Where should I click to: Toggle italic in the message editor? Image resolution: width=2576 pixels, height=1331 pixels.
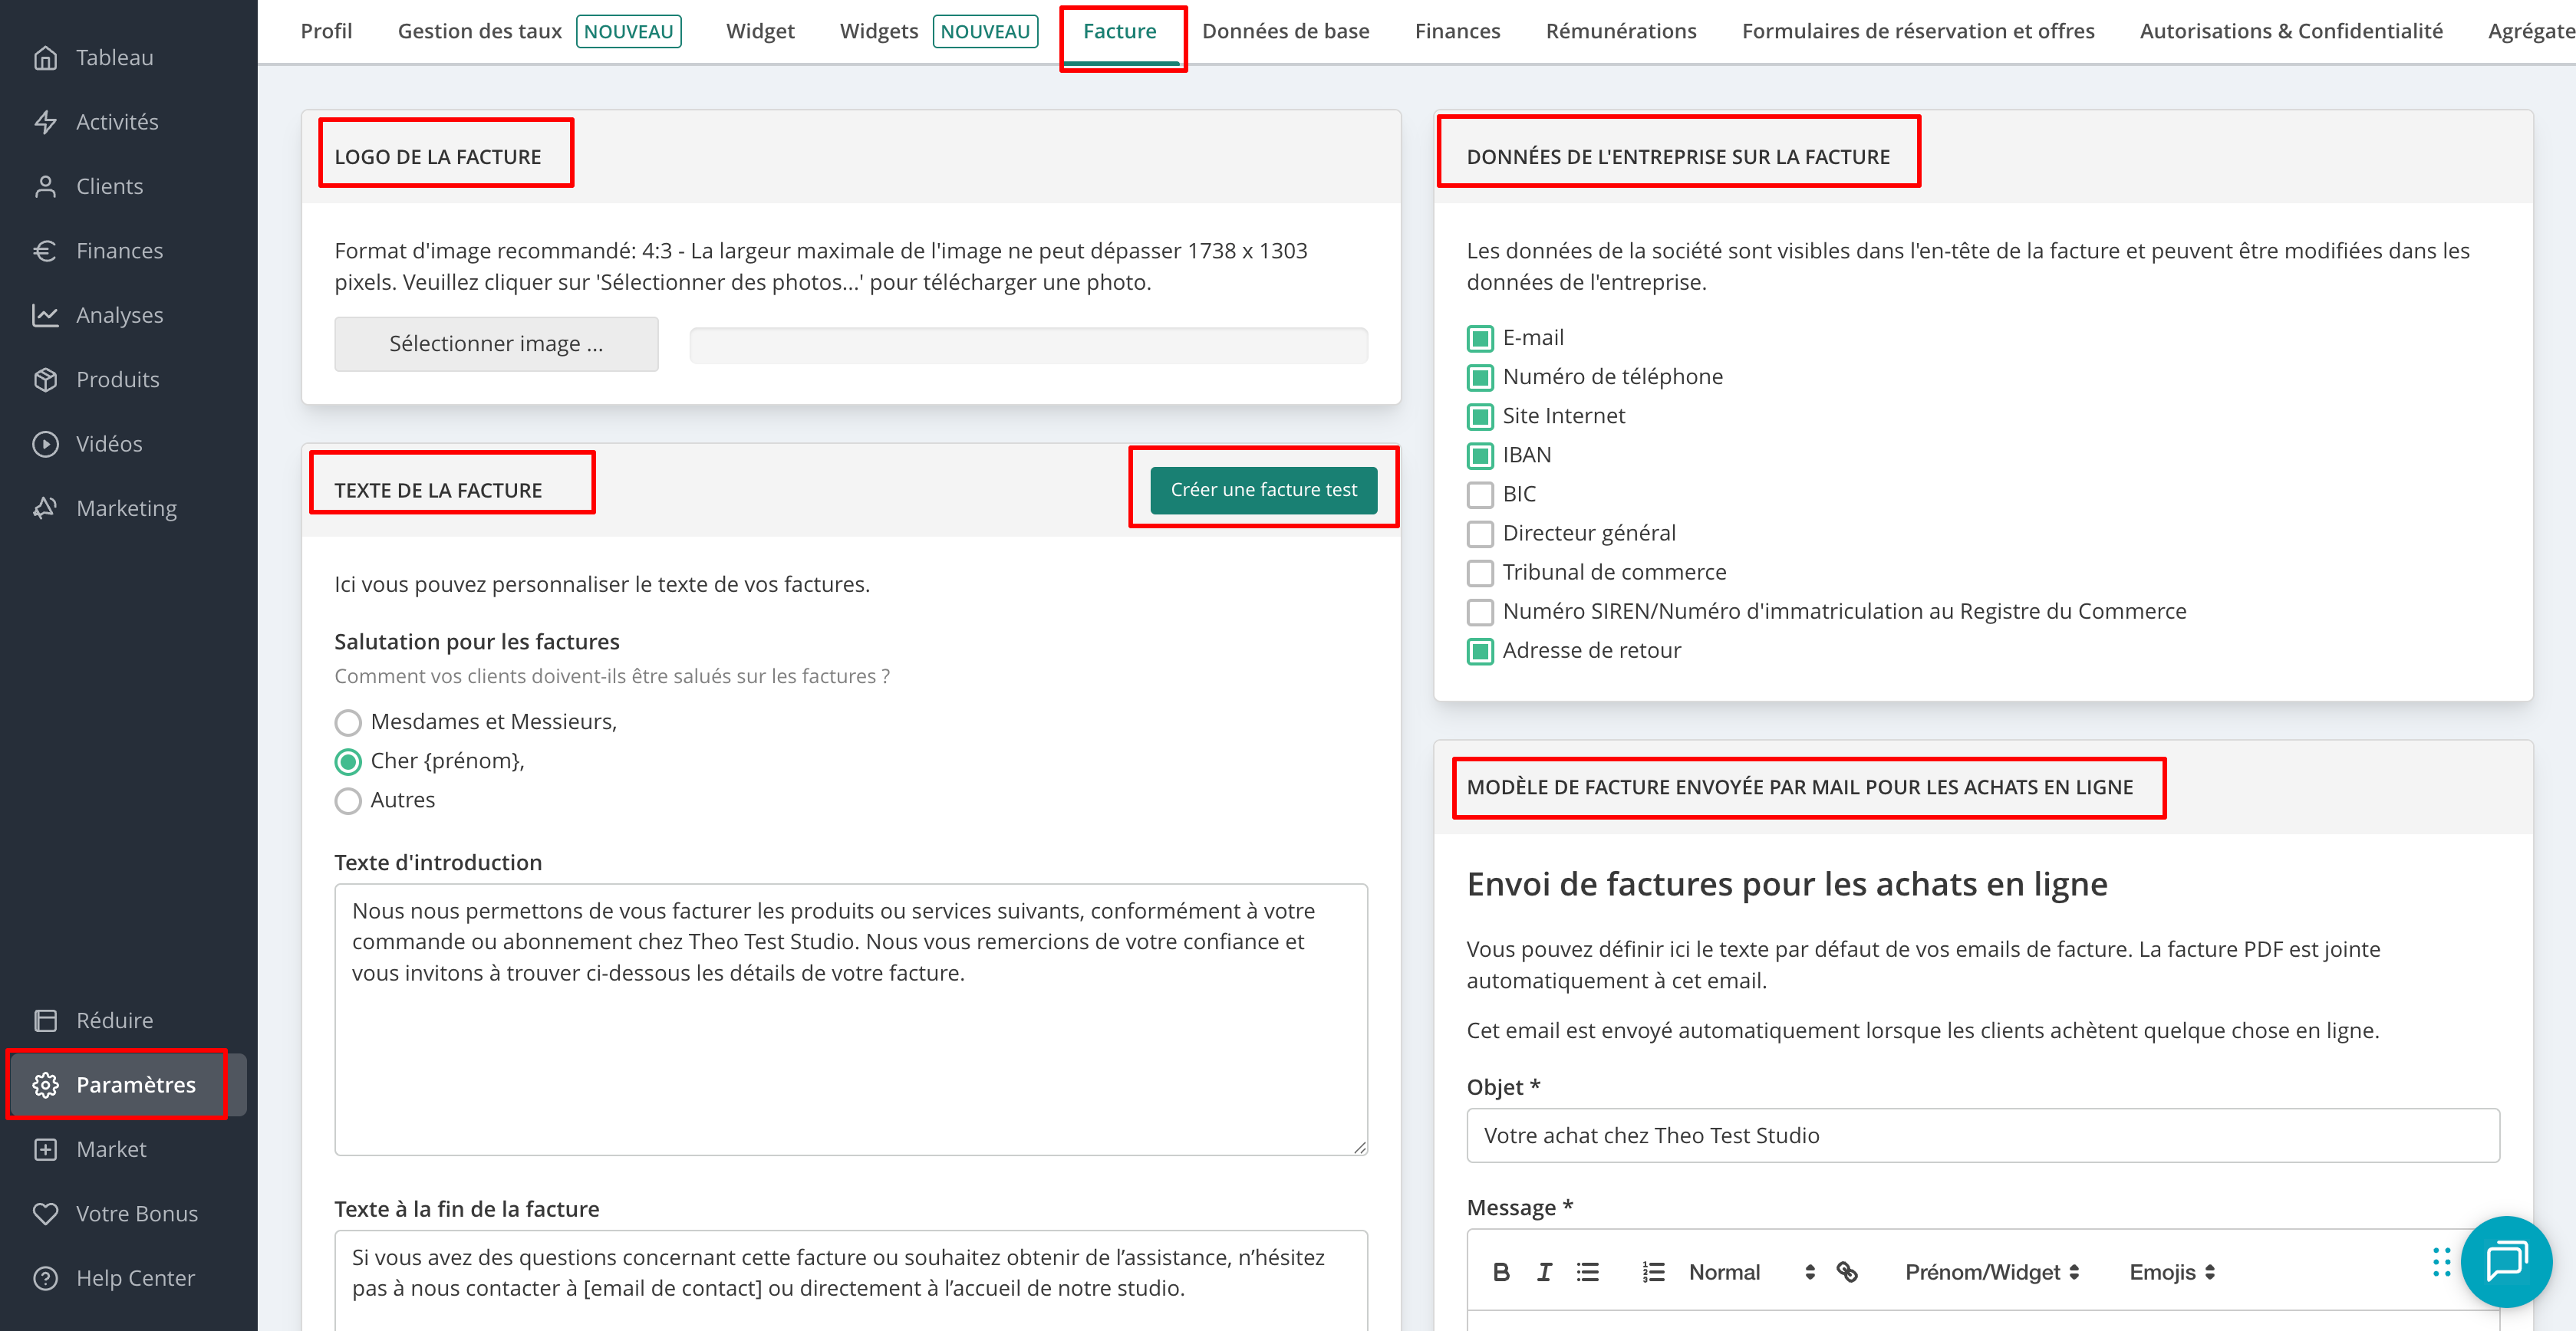[x=1545, y=1272]
